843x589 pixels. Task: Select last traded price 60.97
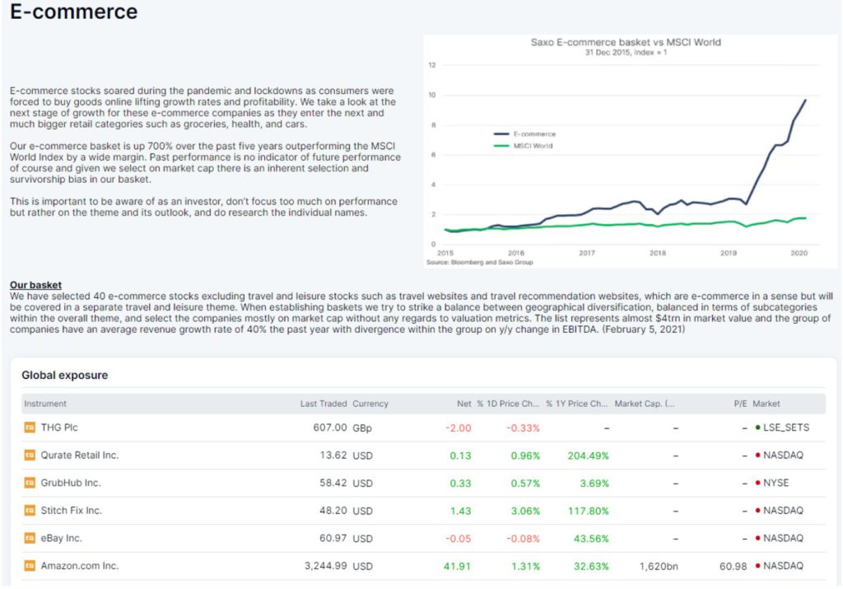pyautogui.click(x=333, y=538)
